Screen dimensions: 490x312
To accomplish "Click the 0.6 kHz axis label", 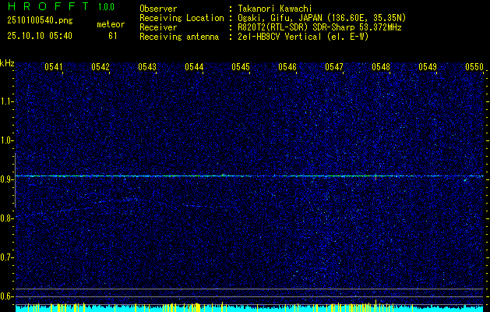I will pyautogui.click(x=6, y=296).
